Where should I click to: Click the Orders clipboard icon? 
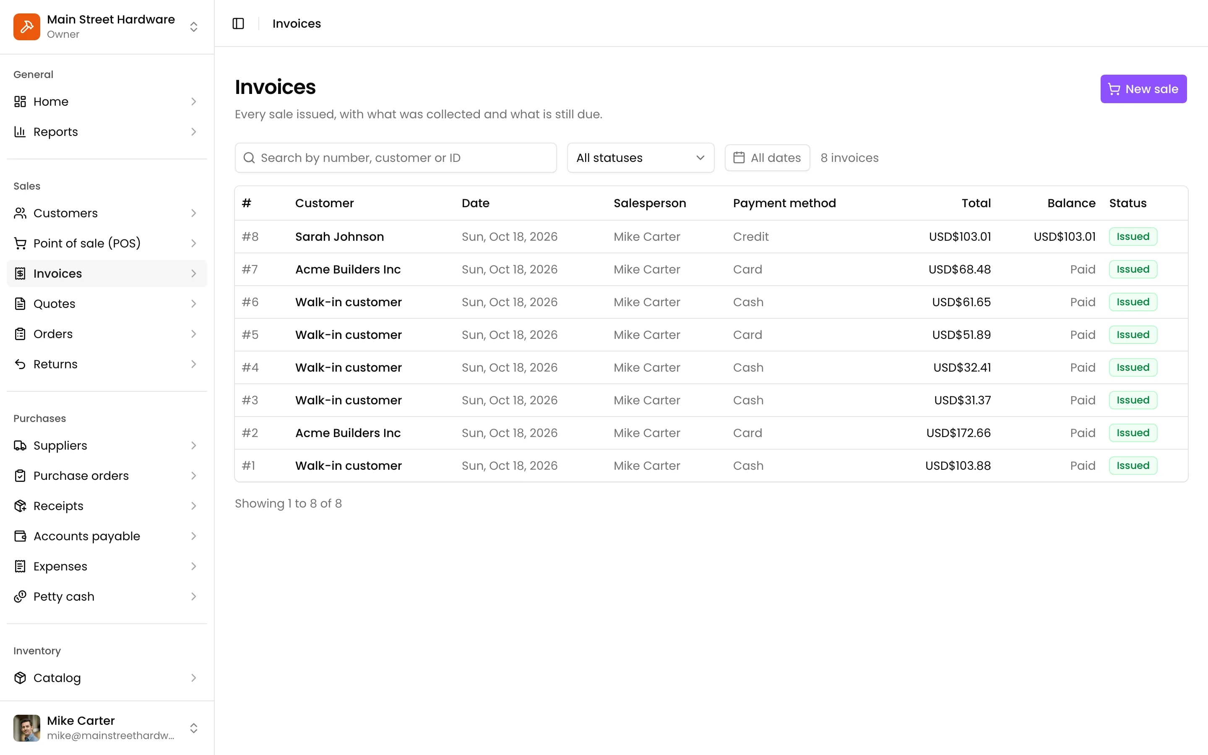tap(20, 334)
